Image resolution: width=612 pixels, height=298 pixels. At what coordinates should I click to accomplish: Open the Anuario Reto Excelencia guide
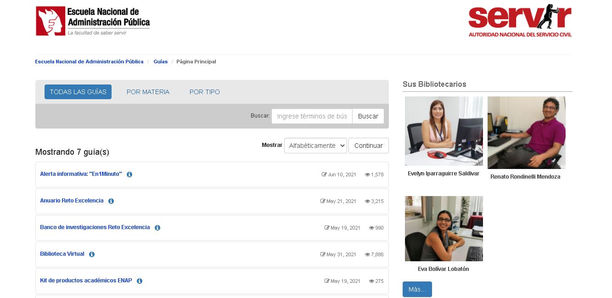[72, 201]
